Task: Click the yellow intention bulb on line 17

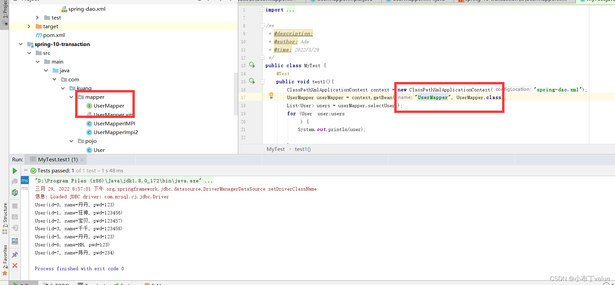Action: coord(271,96)
